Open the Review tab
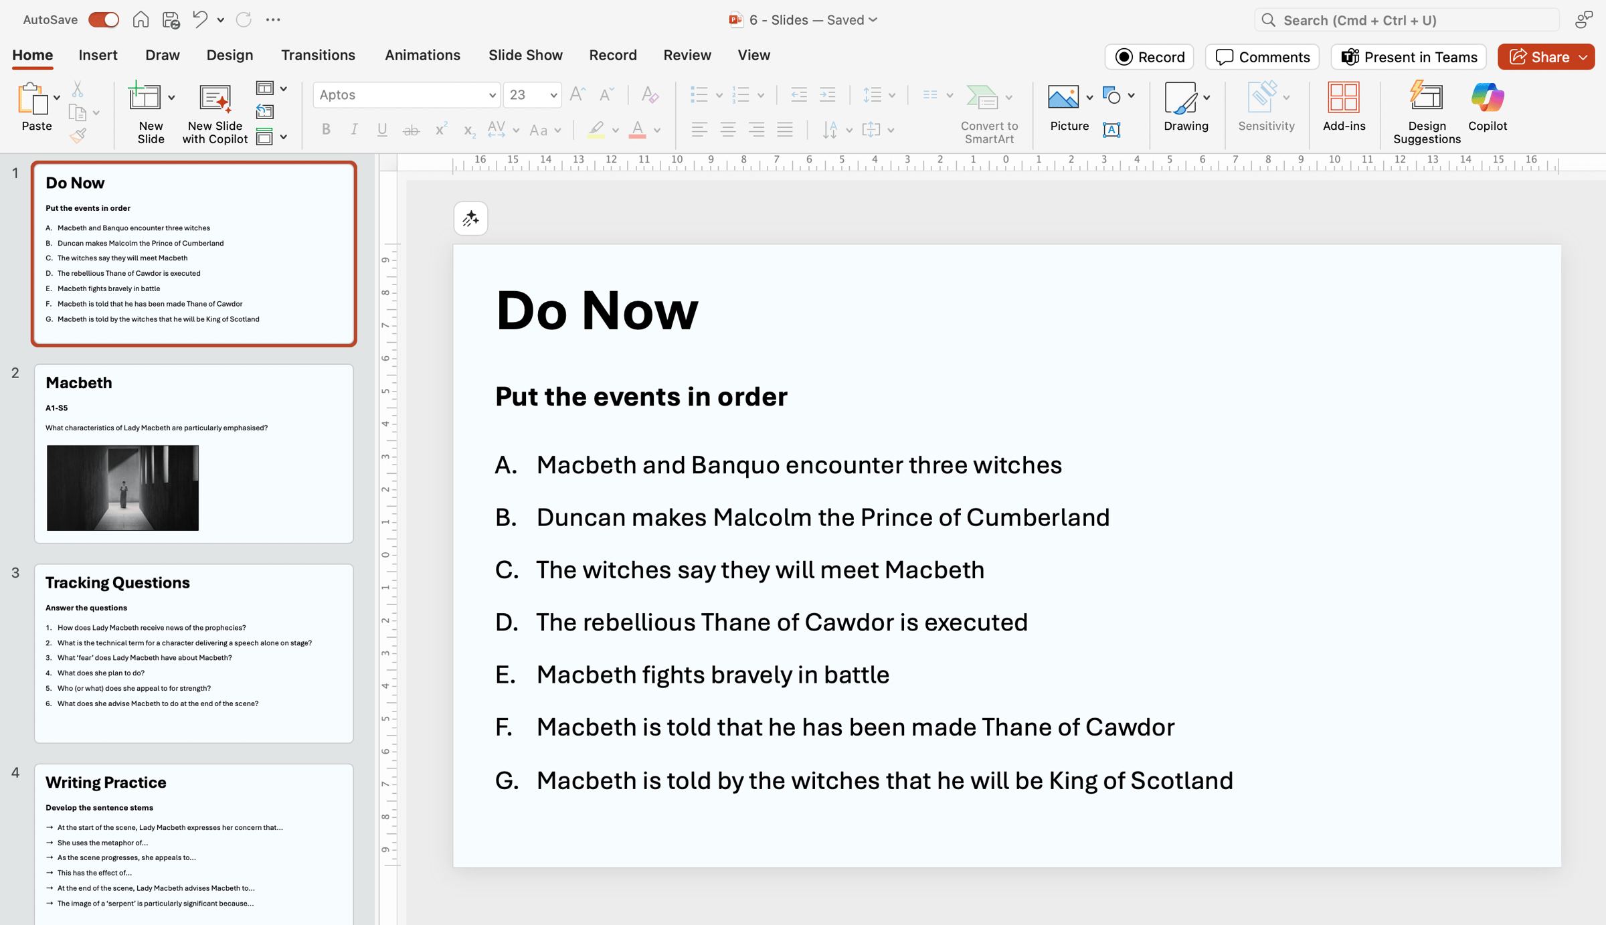This screenshot has height=925, width=1606. [x=687, y=55]
